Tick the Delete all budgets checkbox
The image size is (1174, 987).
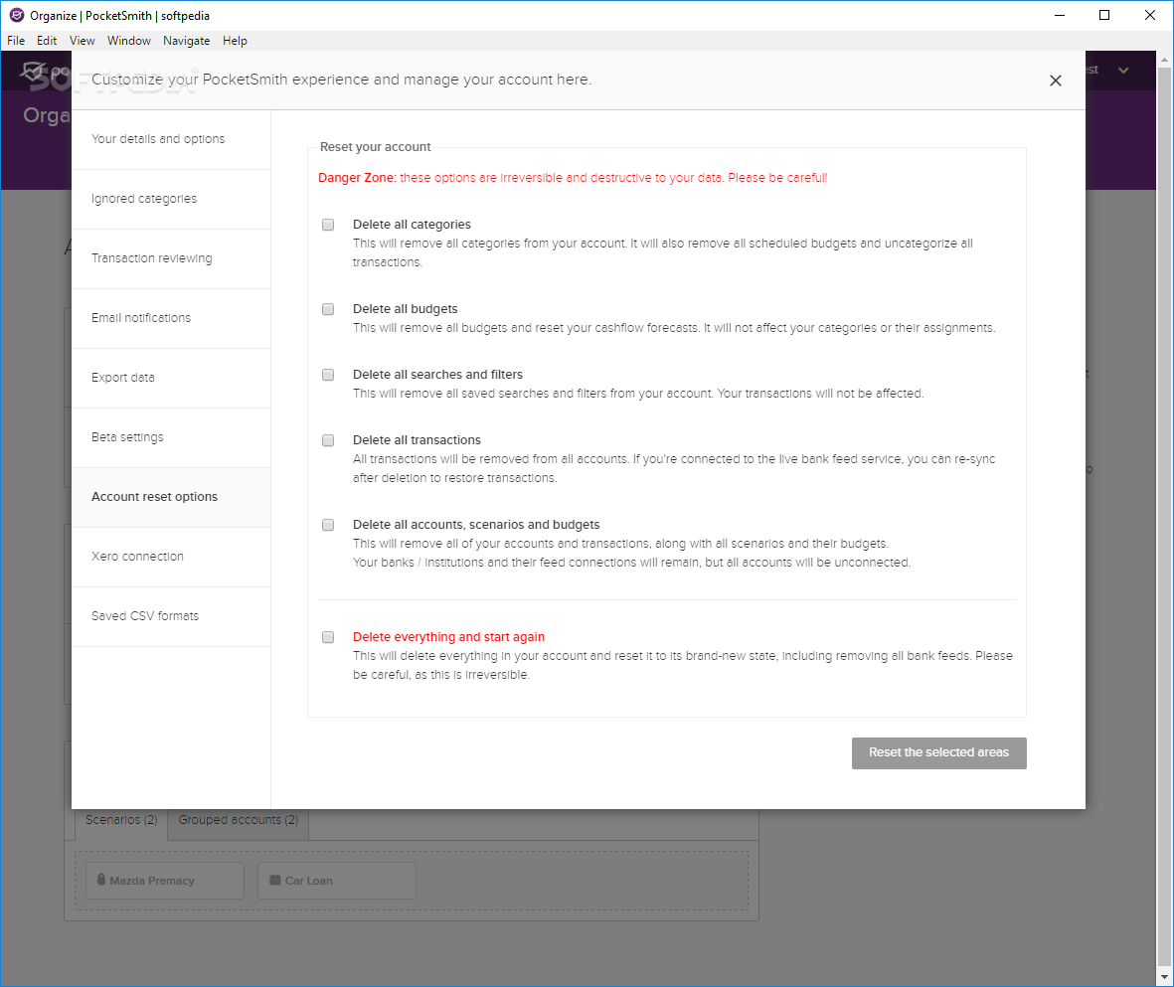[x=328, y=309]
